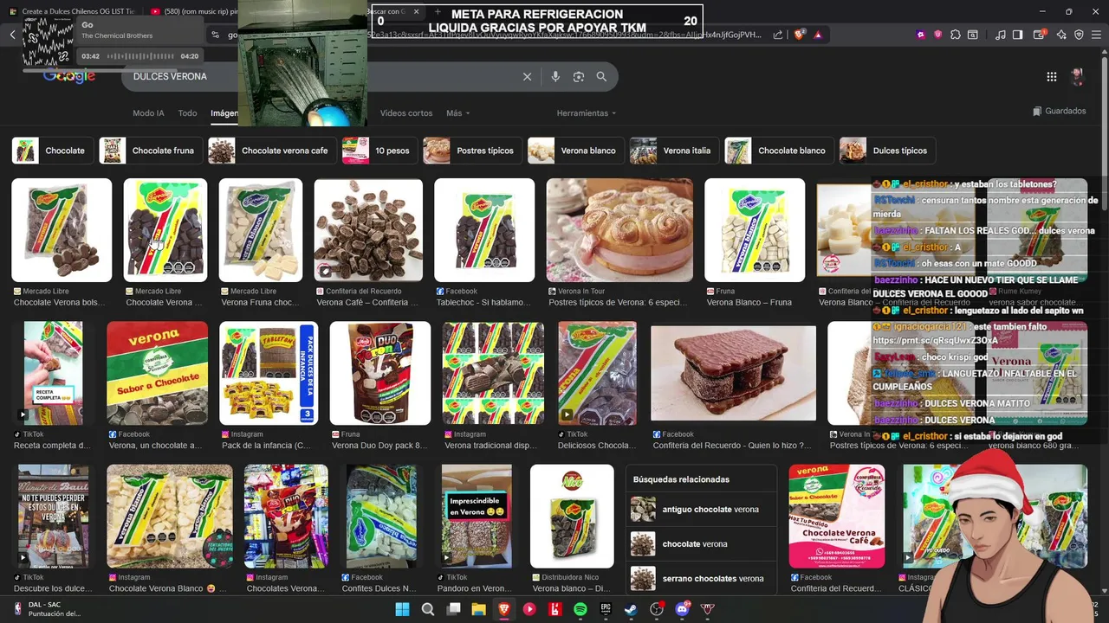Open the Leo AI sparkle icon

coord(1061,35)
